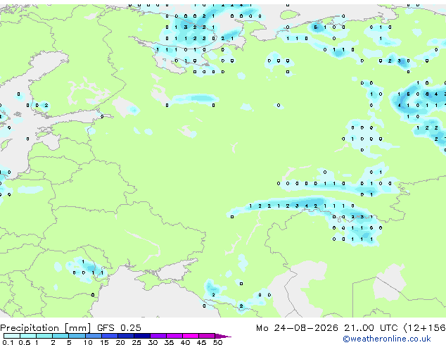The height and width of the screenshot is (345, 446).
Task: Pick the purple legend swatch between 30 and 35
Action: click(158, 336)
